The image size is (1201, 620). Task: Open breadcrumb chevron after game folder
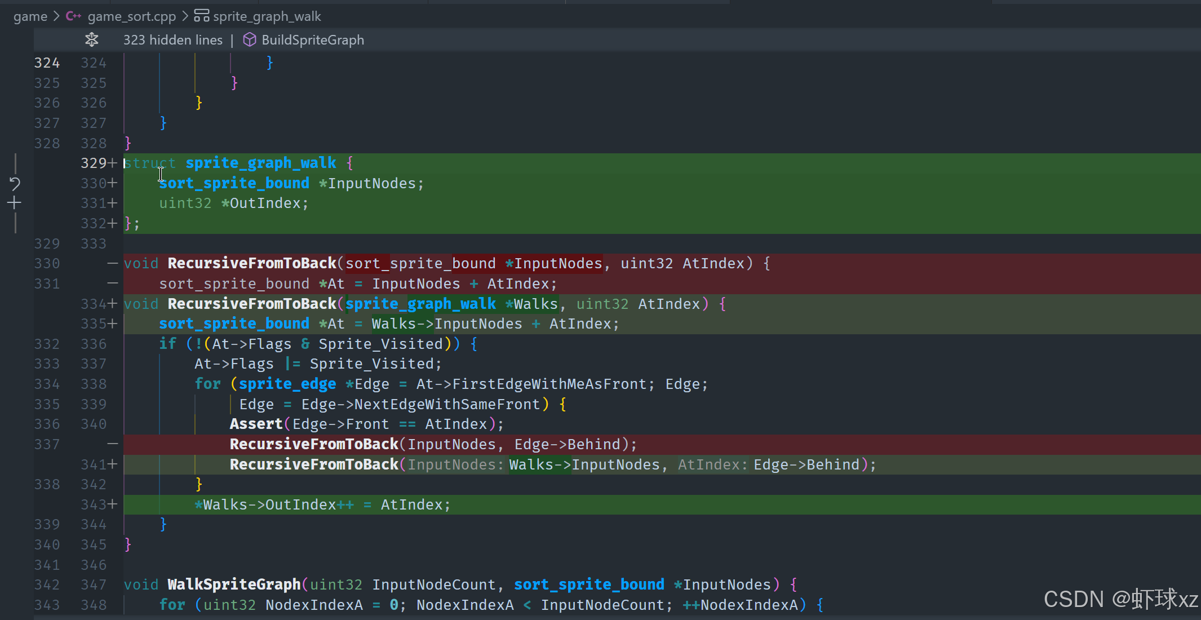(x=56, y=16)
